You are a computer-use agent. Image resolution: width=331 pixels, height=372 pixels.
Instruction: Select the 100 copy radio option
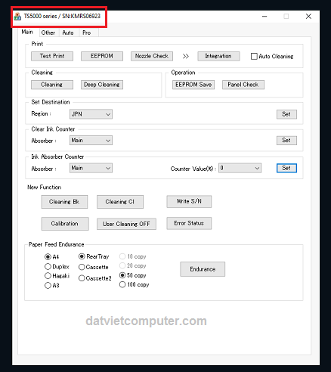tap(122, 284)
